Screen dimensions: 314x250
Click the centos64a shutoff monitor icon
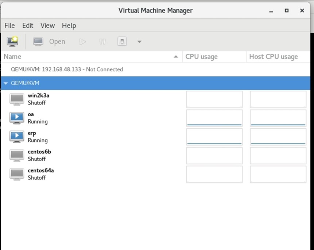click(17, 174)
